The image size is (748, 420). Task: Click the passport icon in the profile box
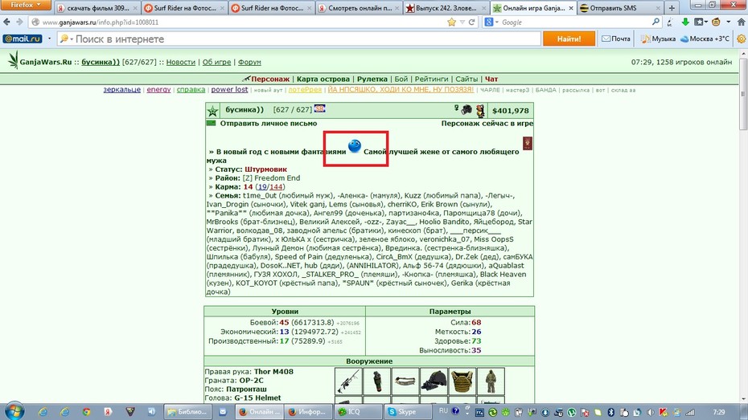tap(527, 143)
